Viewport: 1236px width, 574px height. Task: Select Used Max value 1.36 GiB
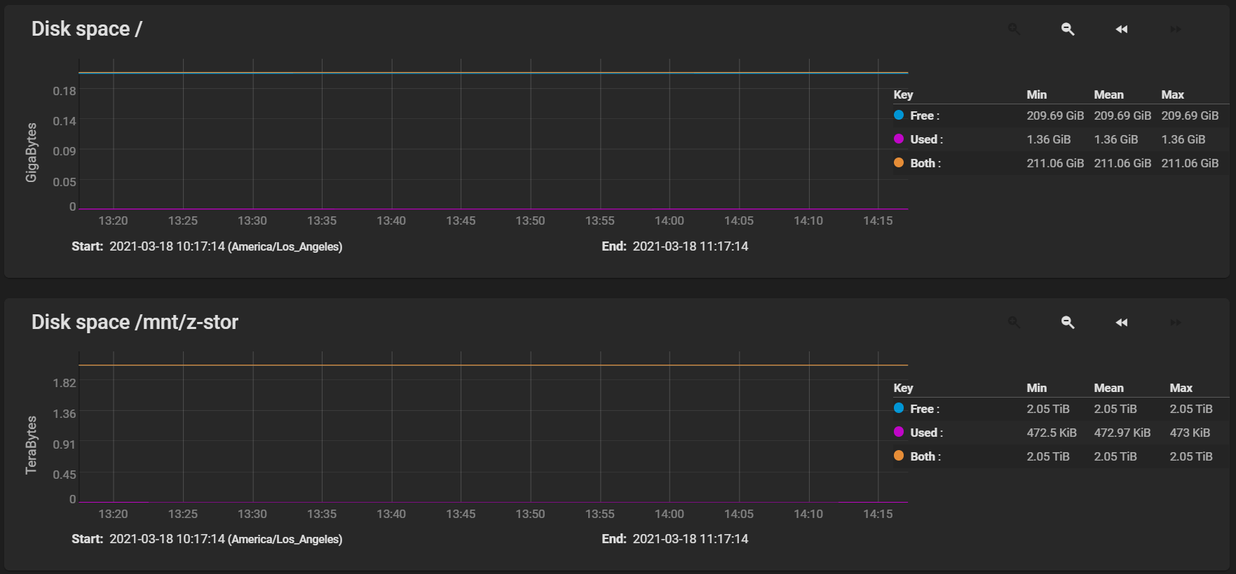point(1183,139)
